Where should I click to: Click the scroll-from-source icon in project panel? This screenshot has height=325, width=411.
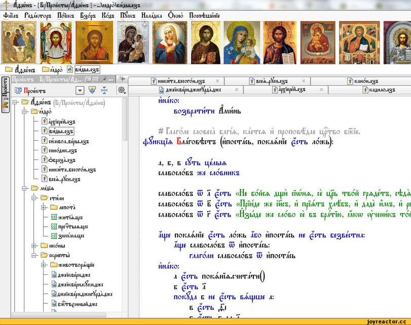92,90
